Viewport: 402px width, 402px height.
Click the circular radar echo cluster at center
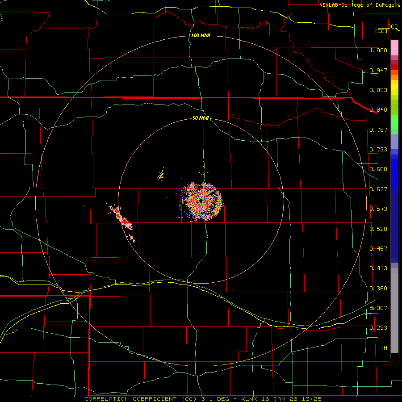coord(201,202)
